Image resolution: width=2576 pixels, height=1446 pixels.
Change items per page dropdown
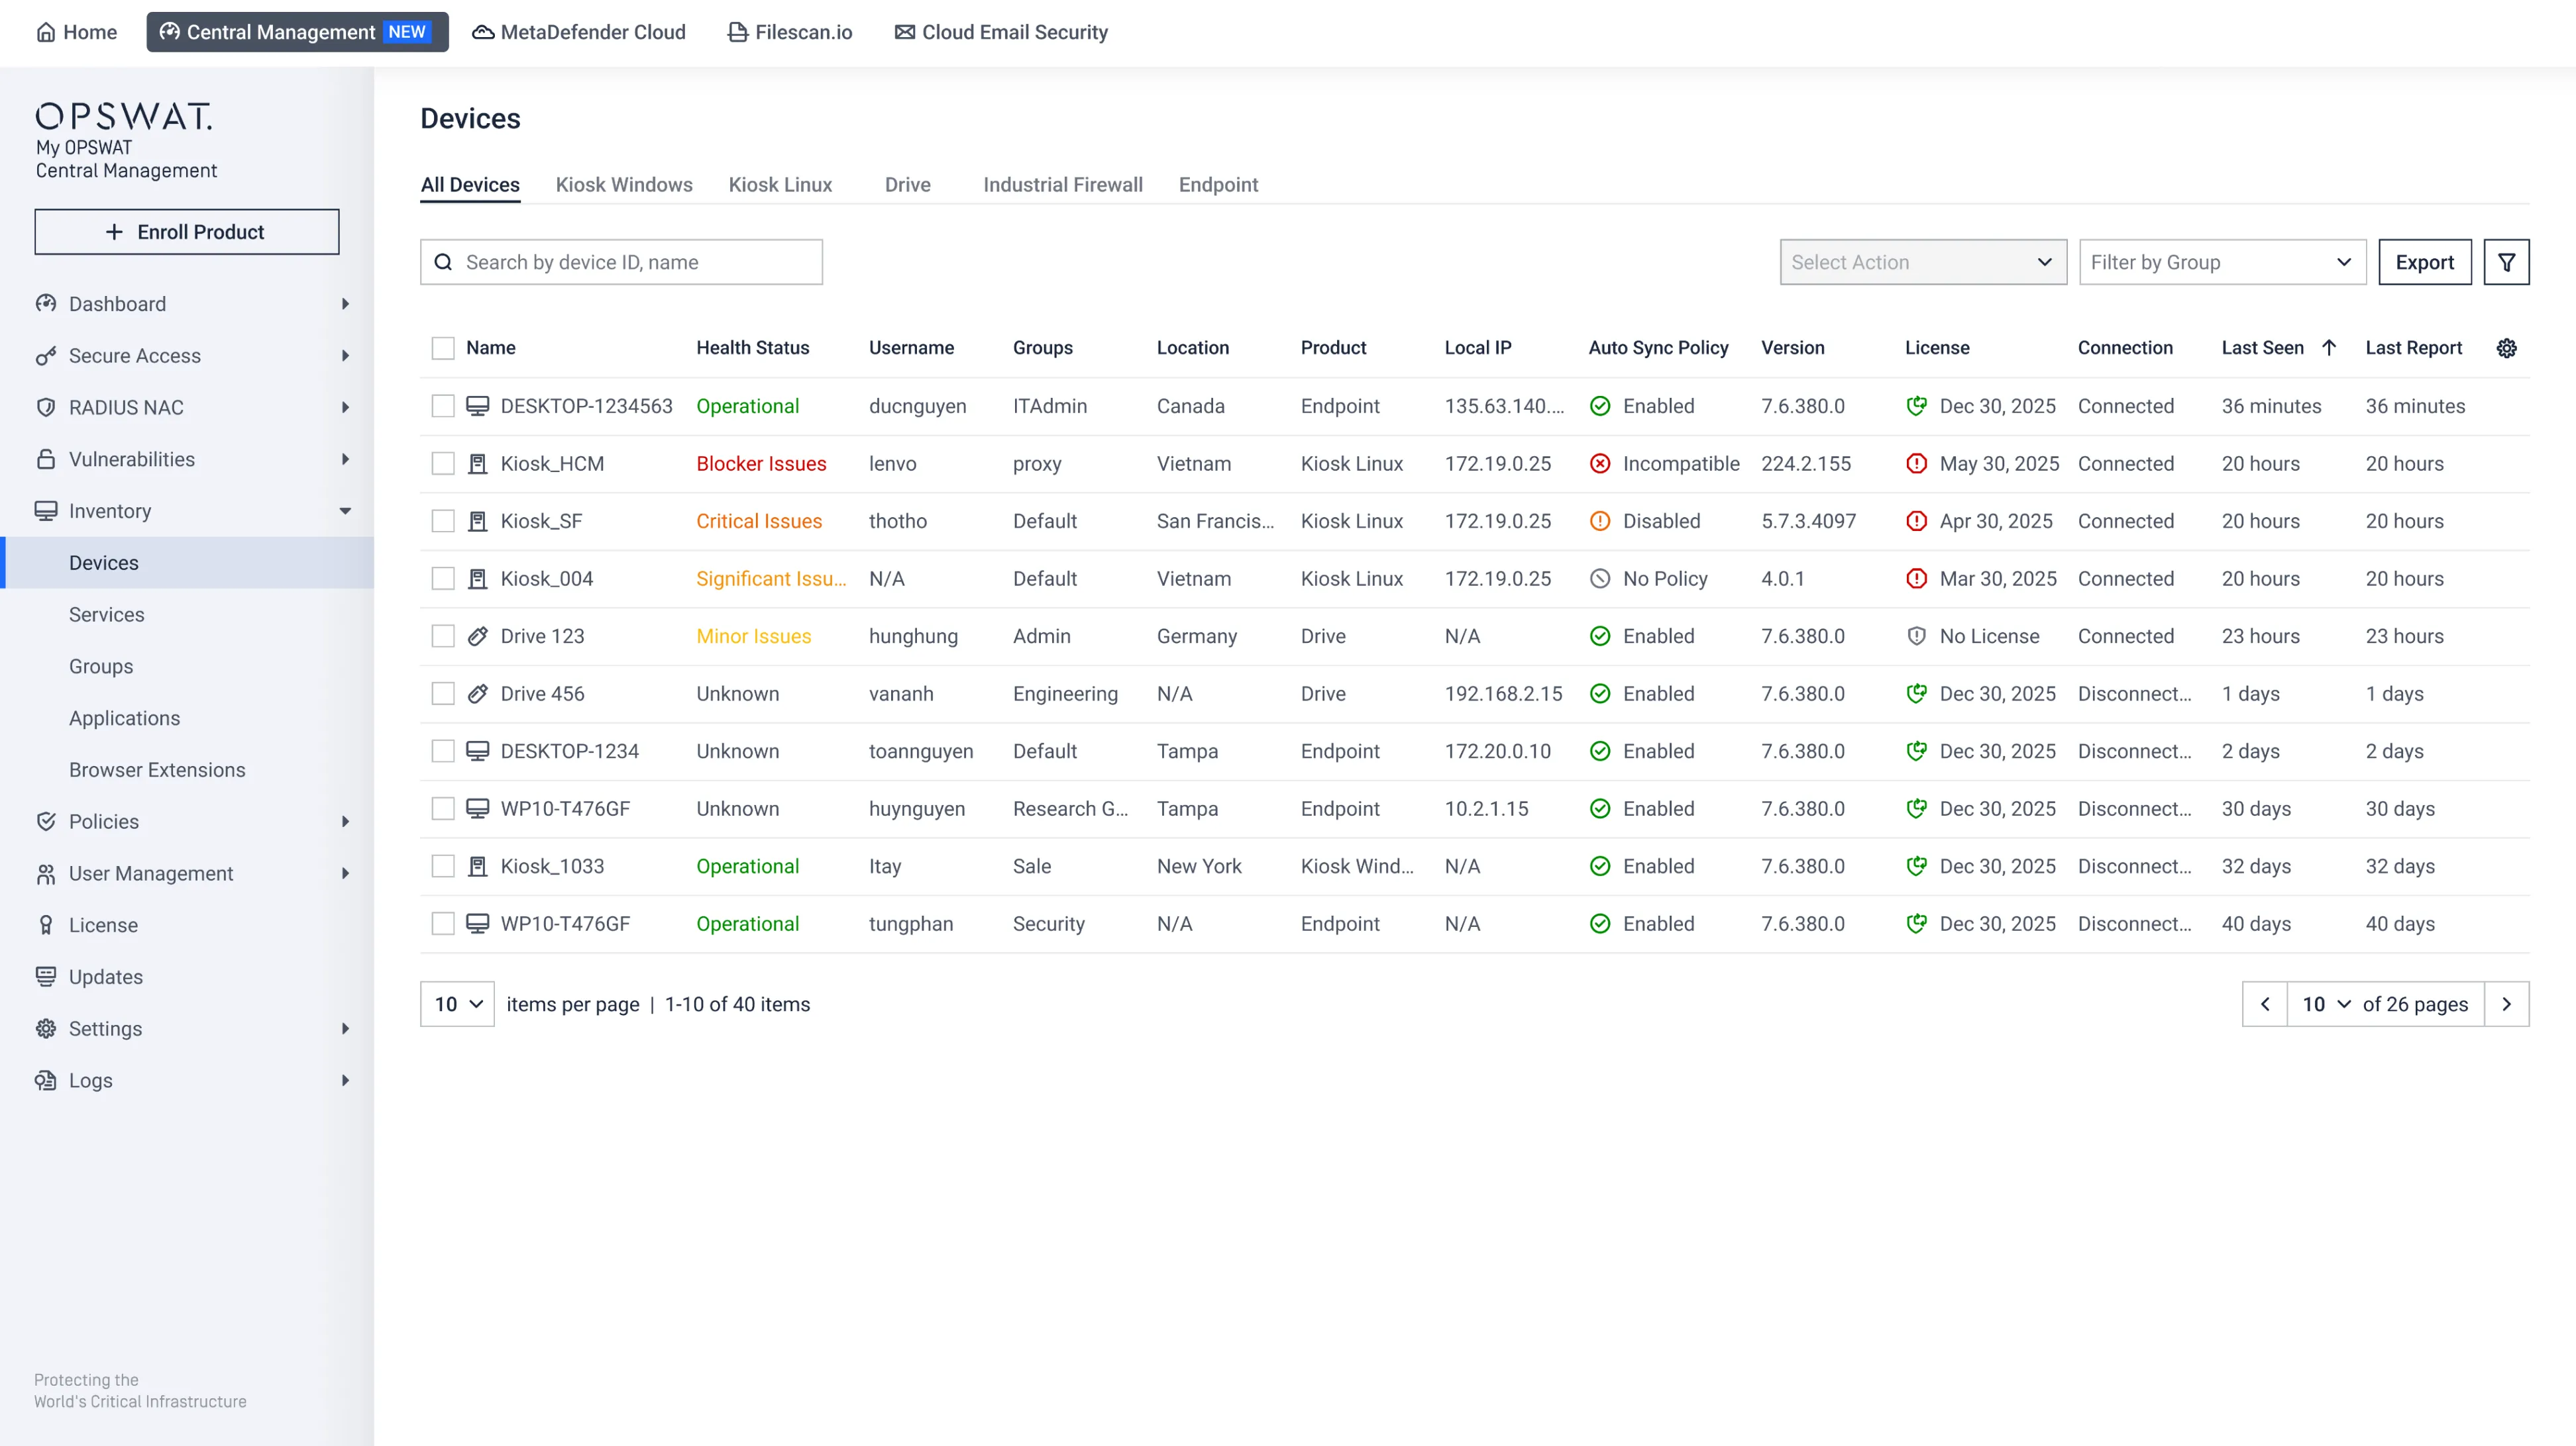[457, 1004]
